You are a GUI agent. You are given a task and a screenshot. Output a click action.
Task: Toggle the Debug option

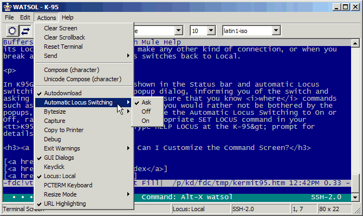84,140
